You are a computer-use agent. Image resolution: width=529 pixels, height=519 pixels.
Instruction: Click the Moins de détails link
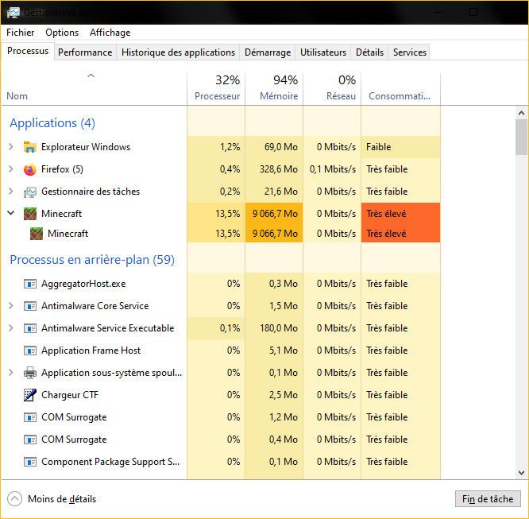pyautogui.click(x=62, y=499)
